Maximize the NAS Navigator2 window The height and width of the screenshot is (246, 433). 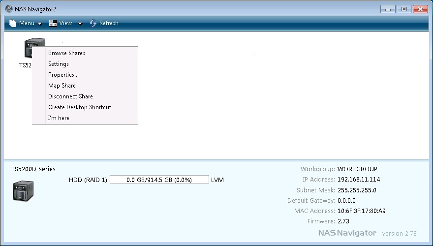click(x=404, y=9)
